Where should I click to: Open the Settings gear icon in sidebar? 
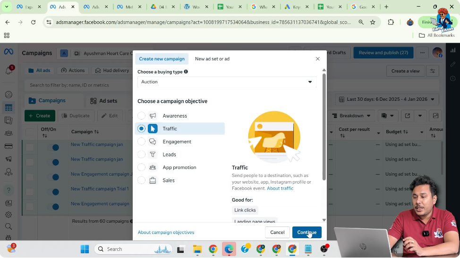pyautogui.click(x=9, y=215)
